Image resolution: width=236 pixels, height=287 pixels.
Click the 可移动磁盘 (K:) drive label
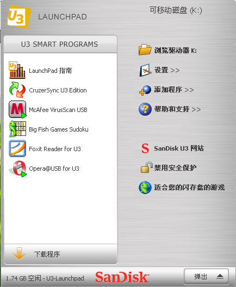pos(176,10)
